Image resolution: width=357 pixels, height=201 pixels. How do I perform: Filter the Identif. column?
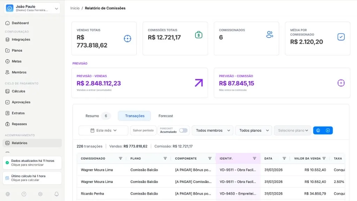click(254, 159)
